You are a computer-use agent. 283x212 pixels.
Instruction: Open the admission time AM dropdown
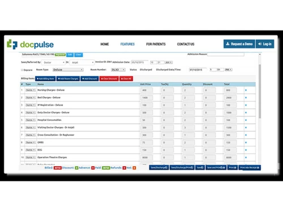point(169,62)
